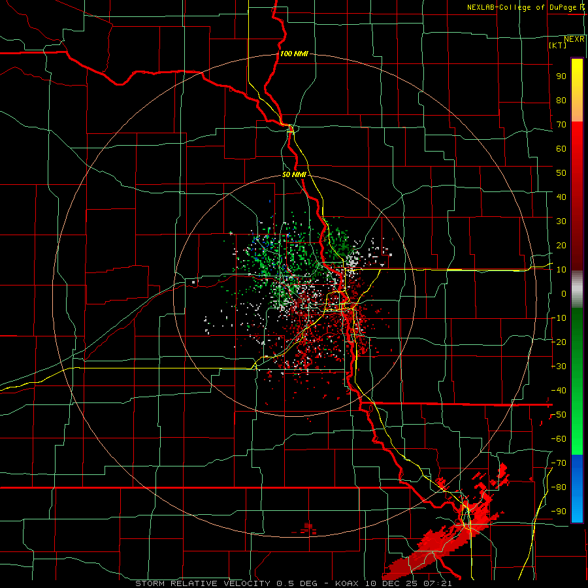
Task: Select the positive 40 value on velocity scale
Action: 561,197
